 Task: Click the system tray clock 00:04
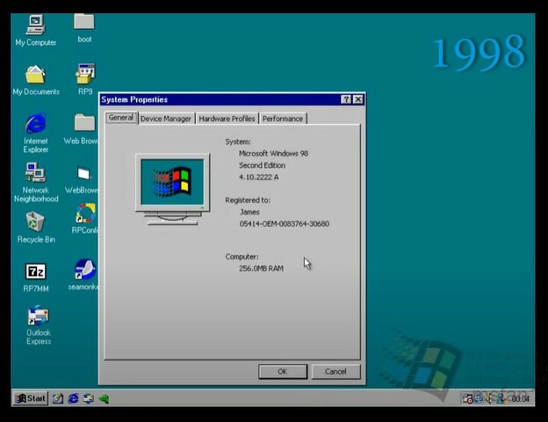click(x=521, y=398)
